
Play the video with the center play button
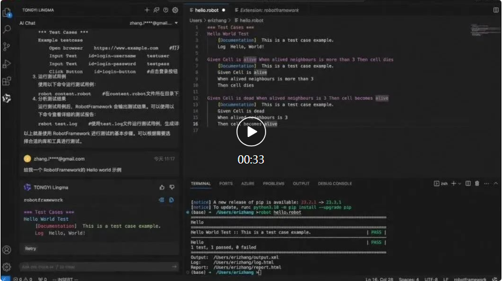[x=251, y=132]
